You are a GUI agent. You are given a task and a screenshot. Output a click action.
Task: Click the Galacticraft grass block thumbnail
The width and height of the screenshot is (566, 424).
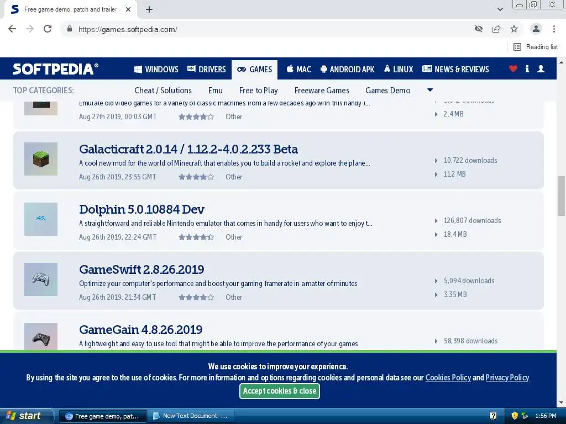(x=41, y=159)
